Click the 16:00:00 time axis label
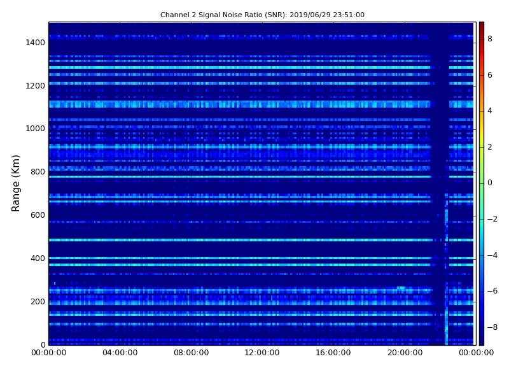 (333, 353)
